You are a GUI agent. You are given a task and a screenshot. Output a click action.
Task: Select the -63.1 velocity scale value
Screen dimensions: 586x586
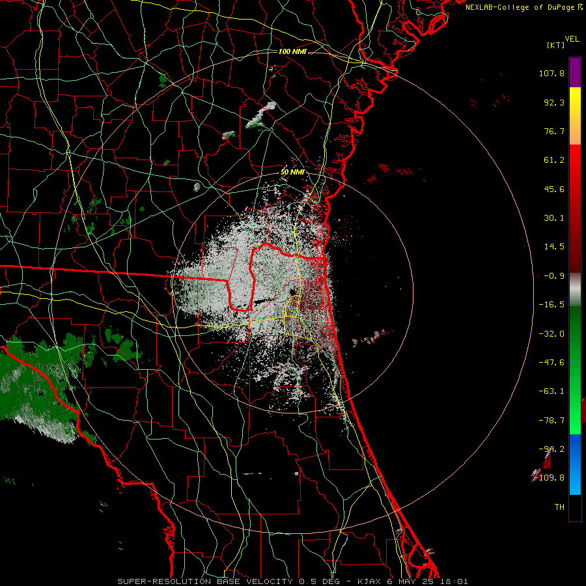click(551, 391)
